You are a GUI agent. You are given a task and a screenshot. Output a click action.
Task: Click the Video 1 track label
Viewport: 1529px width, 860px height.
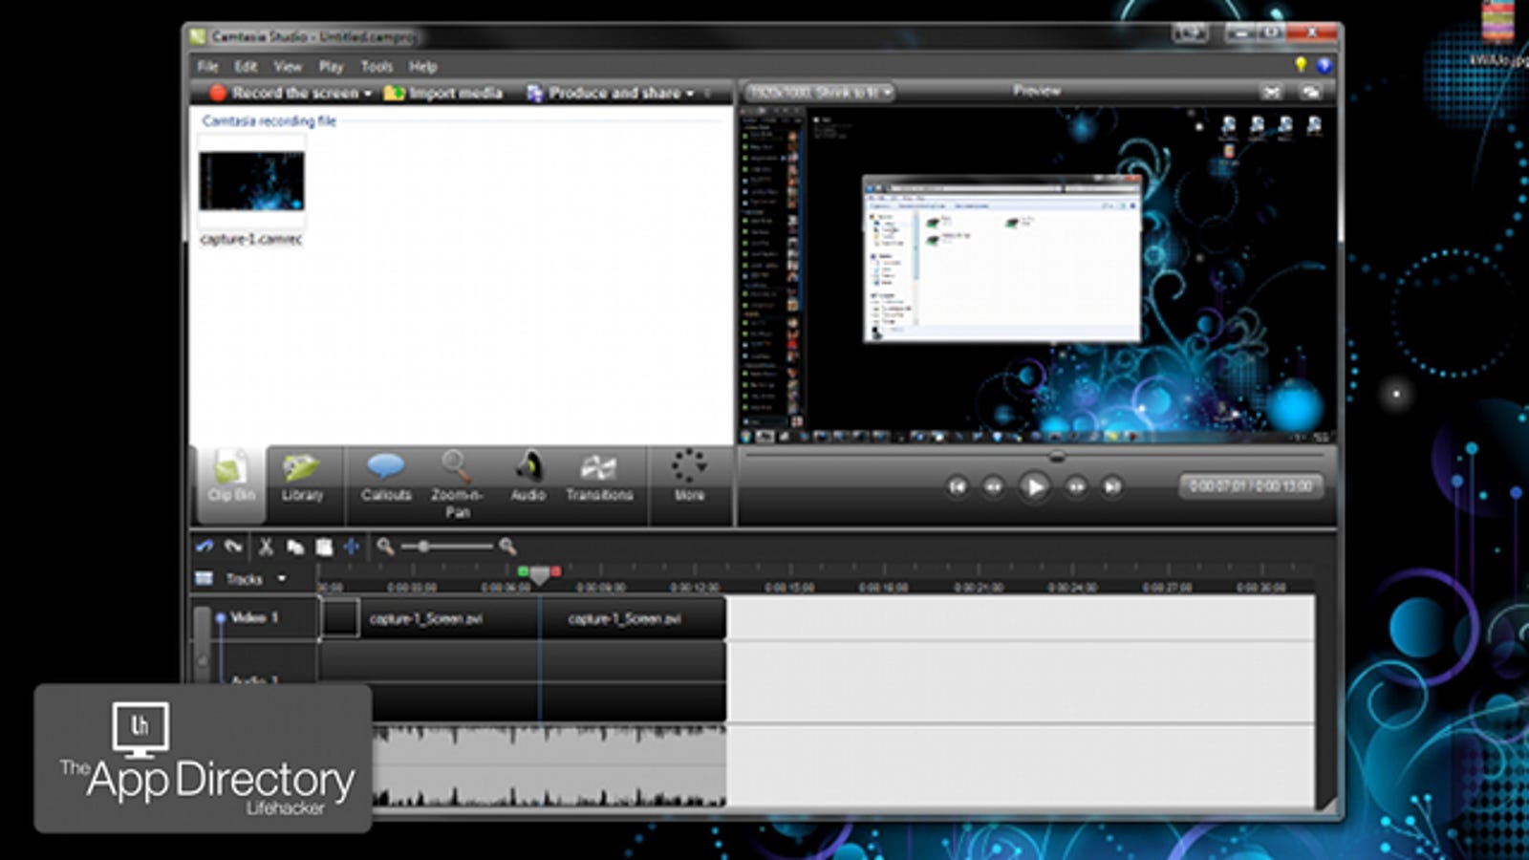(254, 618)
